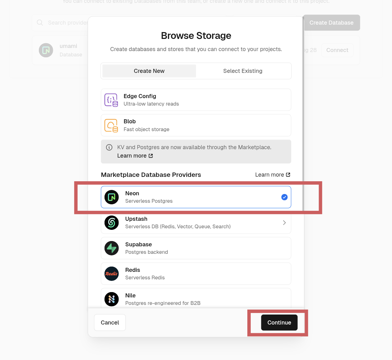Click the Supabase provider logo
The height and width of the screenshot is (360, 392).
(112, 248)
